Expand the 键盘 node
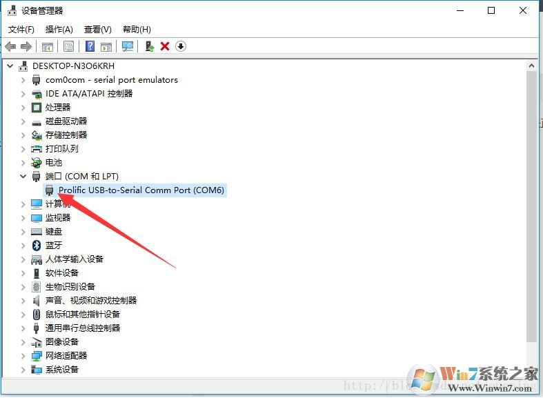 (x=23, y=232)
